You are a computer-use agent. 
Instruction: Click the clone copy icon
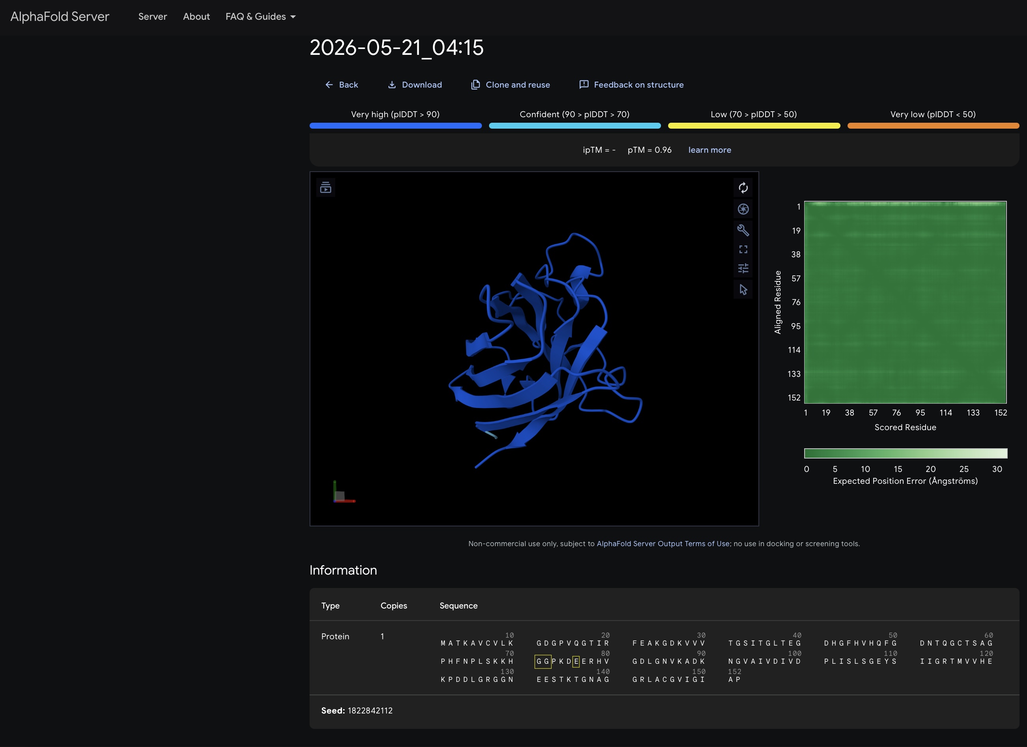point(475,85)
